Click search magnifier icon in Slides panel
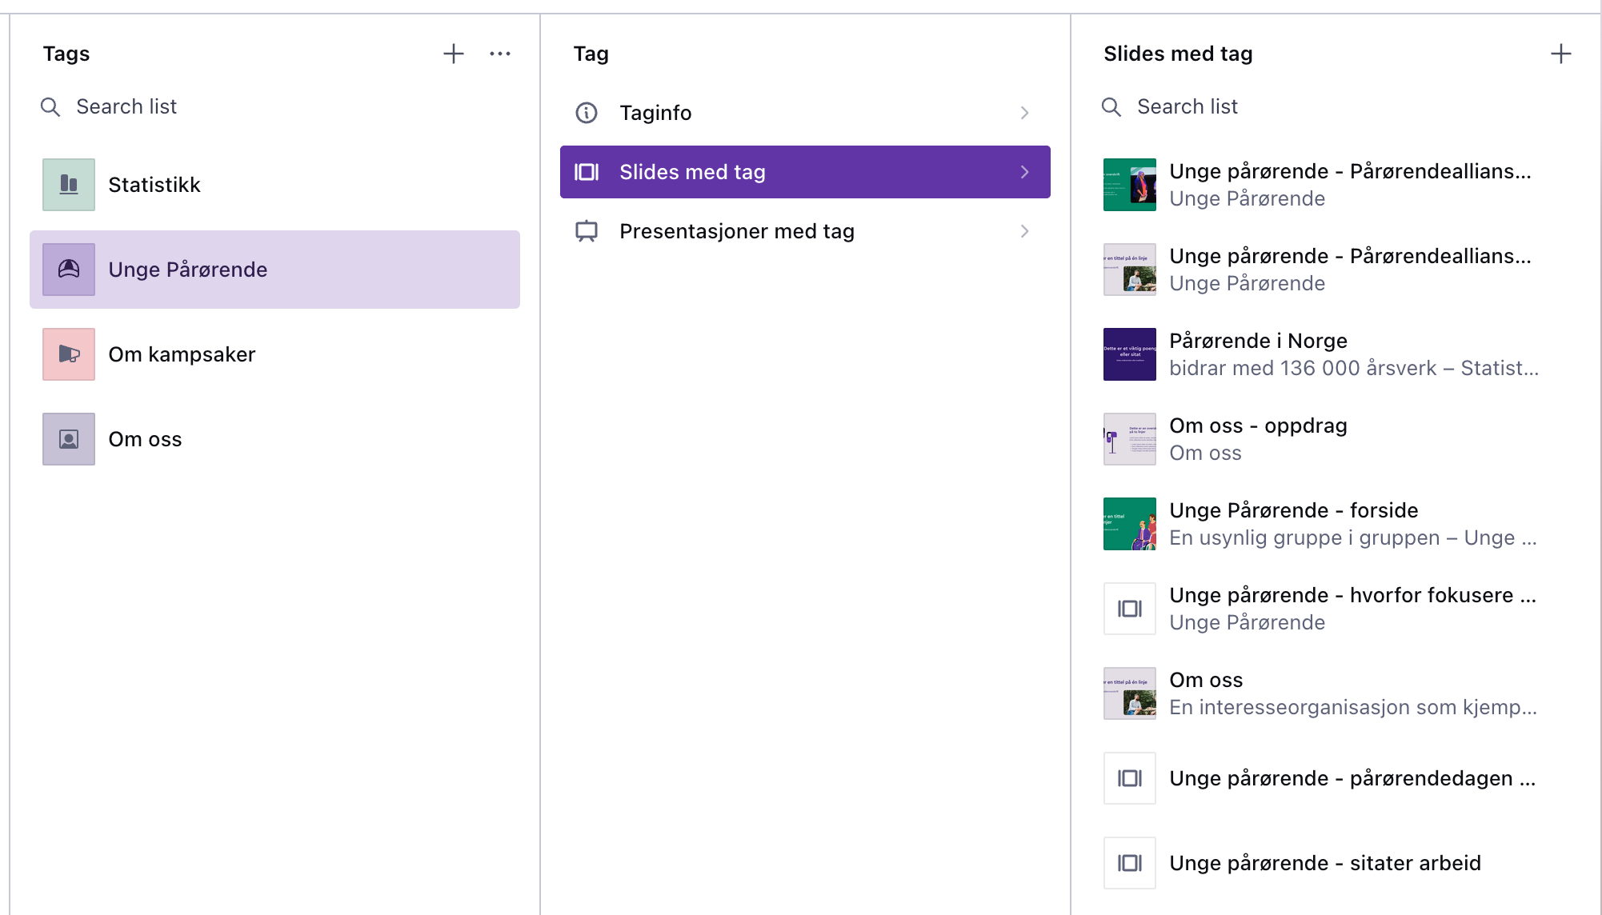1602x915 pixels. (x=1111, y=106)
